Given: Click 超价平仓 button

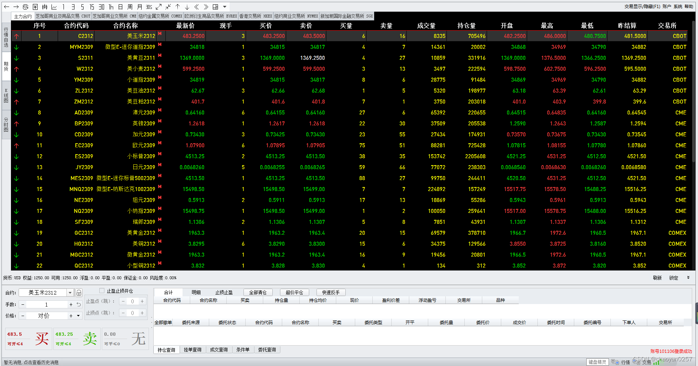Looking at the screenshot, I should 294,292.
